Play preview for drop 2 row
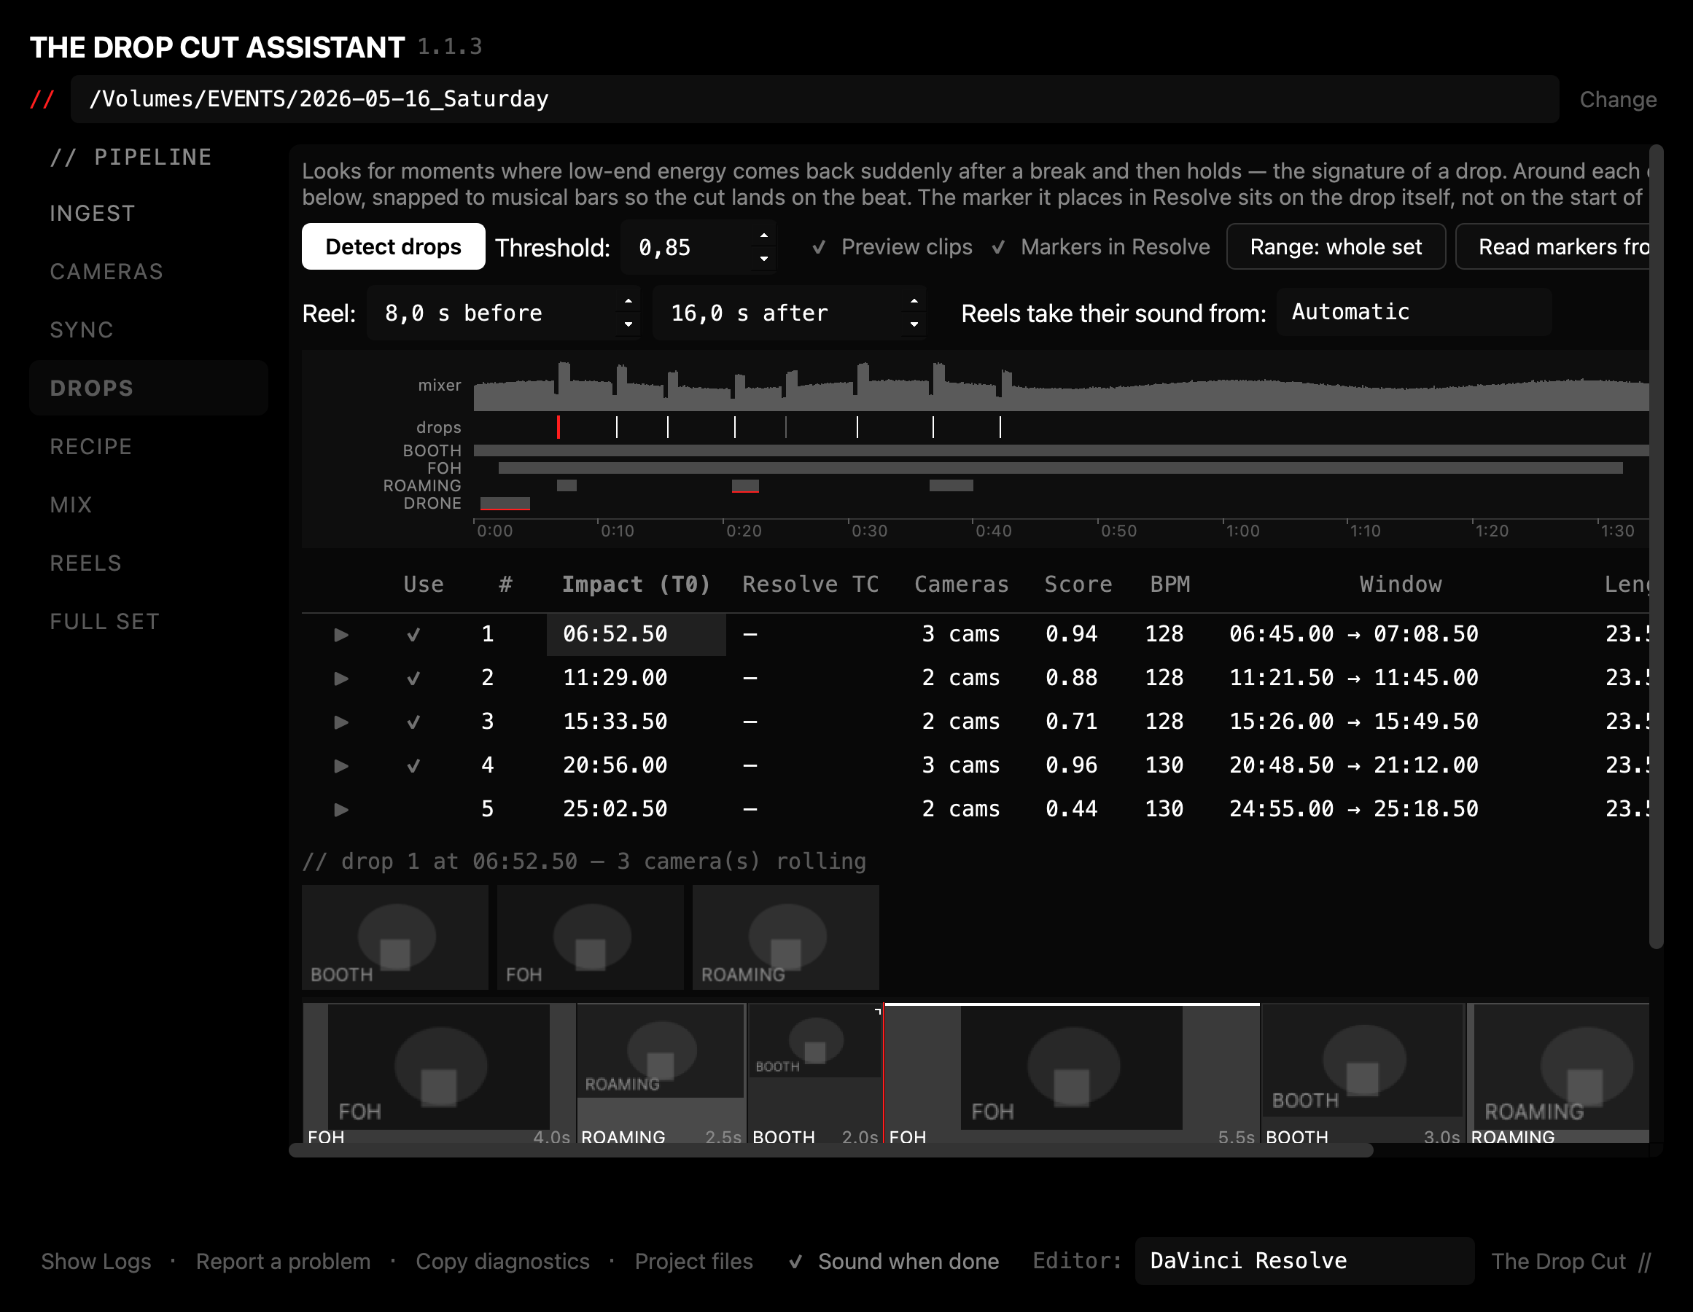The width and height of the screenshot is (1693, 1312). pyautogui.click(x=341, y=678)
